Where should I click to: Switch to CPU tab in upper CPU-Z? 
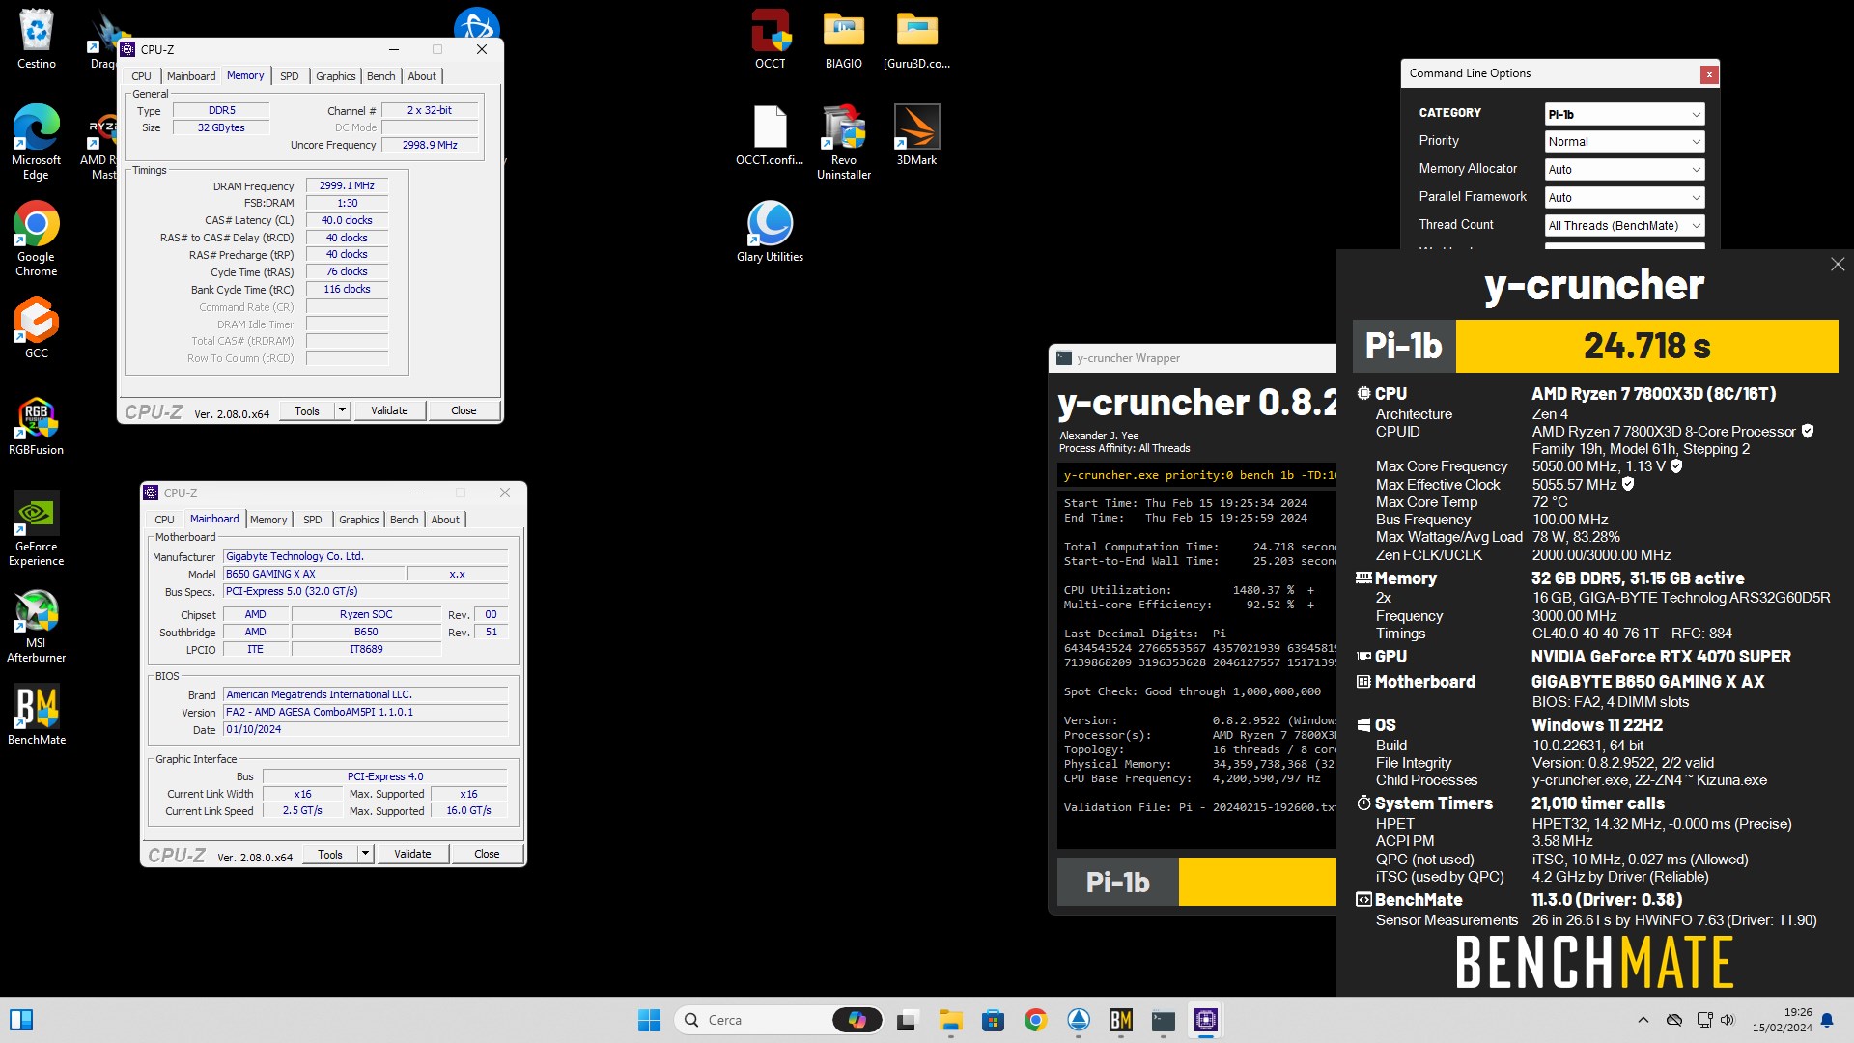coord(141,76)
